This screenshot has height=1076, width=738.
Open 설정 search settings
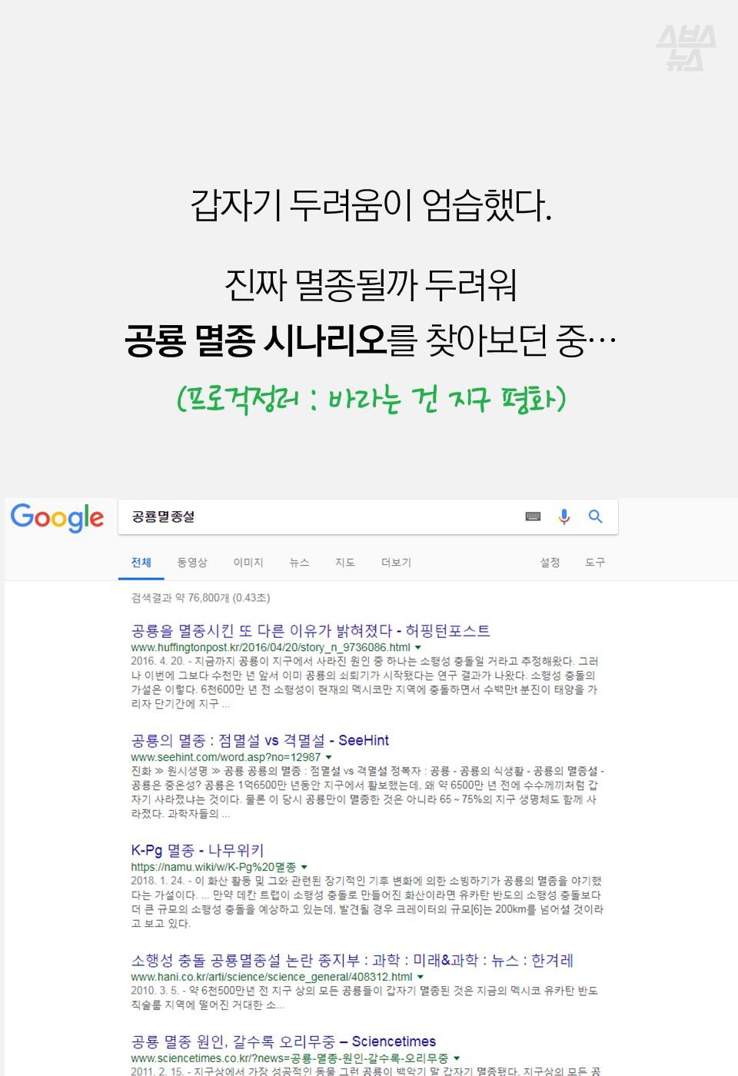(550, 563)
